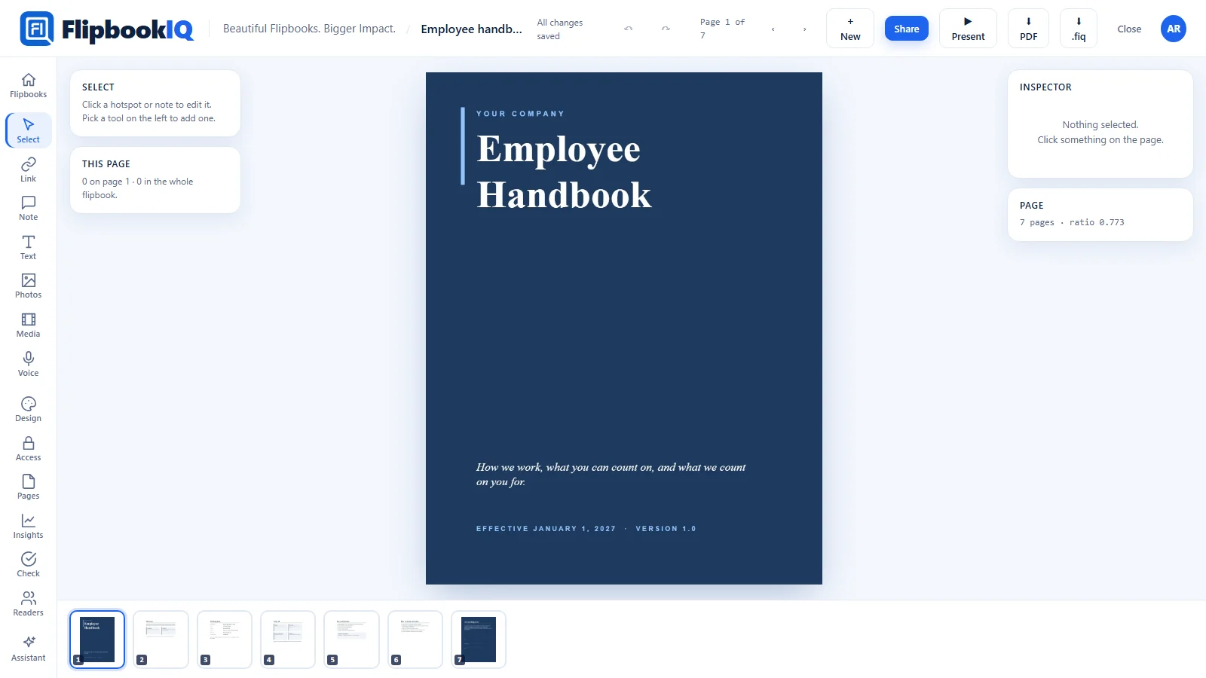Image resolution: width=1206 pixels, height=678 pixels.
Task: Click the Employee Handbook cover title
Action: tap(564, 172)
